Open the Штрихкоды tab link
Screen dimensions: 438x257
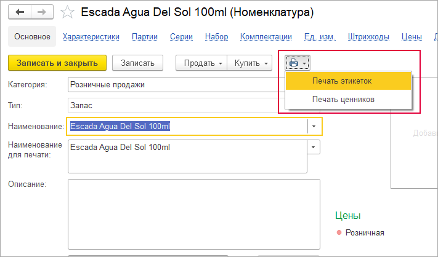point(368,36)
